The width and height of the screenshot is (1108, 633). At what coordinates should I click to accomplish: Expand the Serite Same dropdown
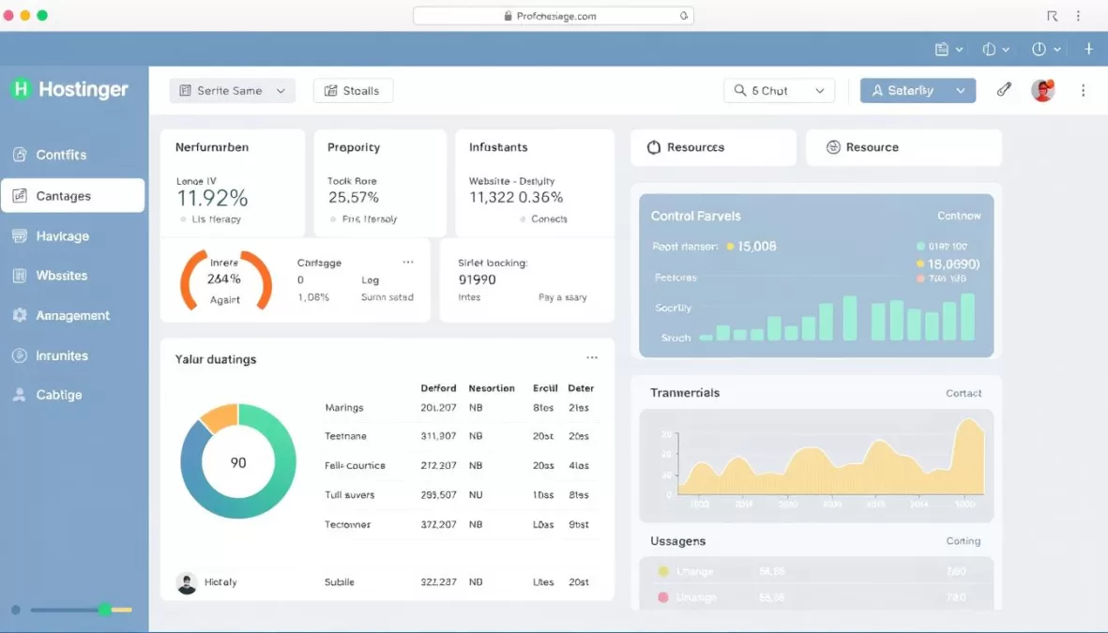232,90
